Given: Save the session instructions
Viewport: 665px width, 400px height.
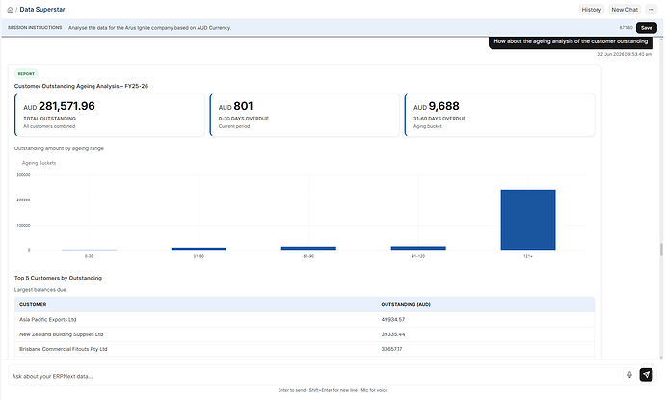Looking at the screenshot, I should click(x=647, y=28).
